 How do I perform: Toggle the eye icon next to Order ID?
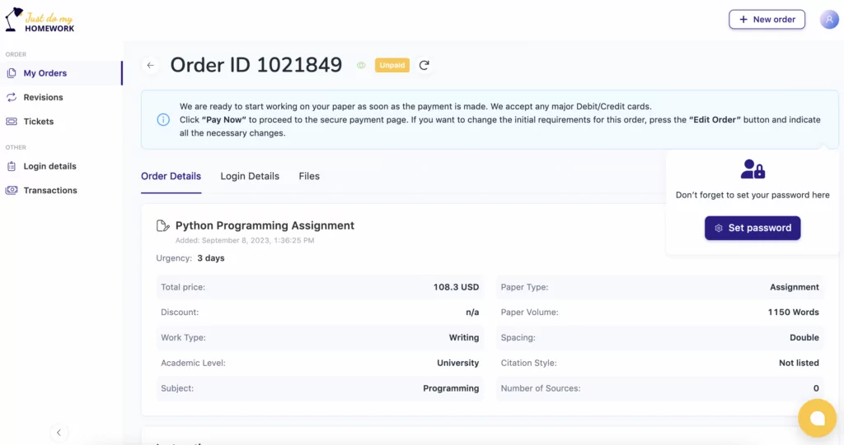click(361, 65)
